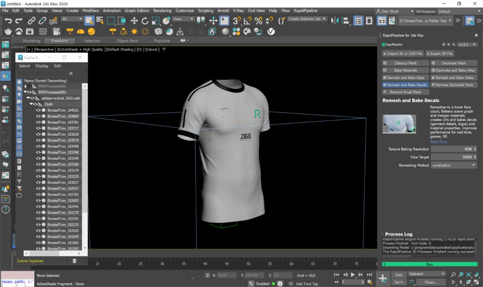Open the Material Editor sphere icon
This screenshot has width=483, height=287.
point(226,31)
